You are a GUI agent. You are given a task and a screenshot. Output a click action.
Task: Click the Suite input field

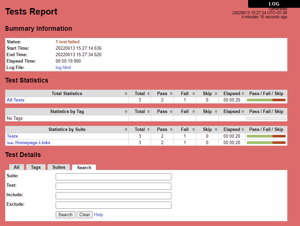(113, 177)
